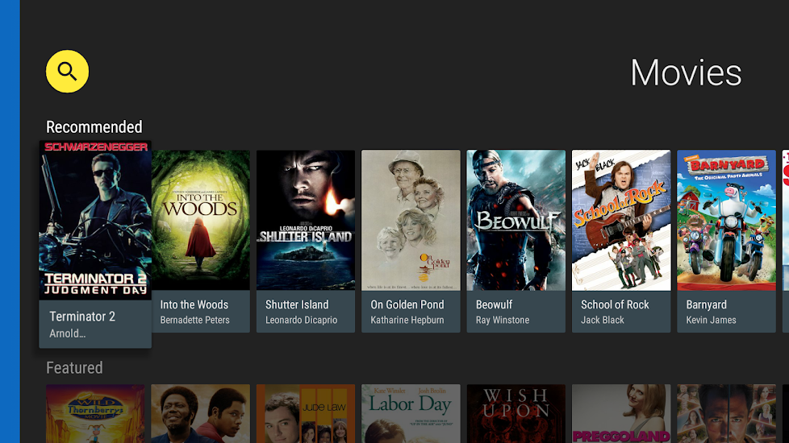789x443 pixels.
Task: Open the Preggoland featured poster
Action: pos(621,413)
